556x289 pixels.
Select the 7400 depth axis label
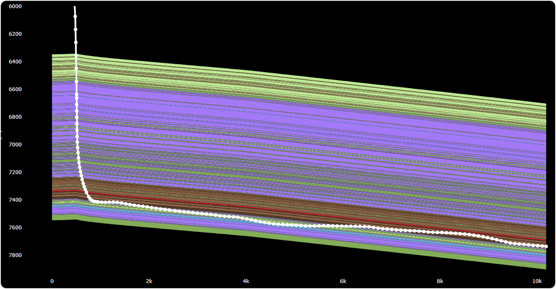[15, 200]
